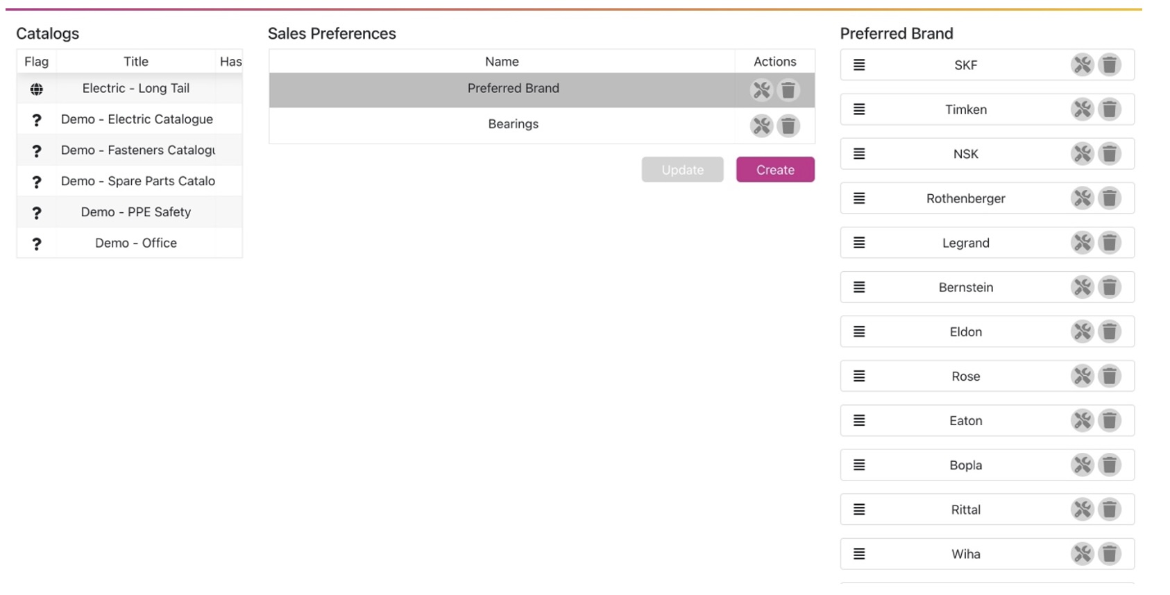
Task: Select the Electric - Long Tail catalog
Action: 130,88
